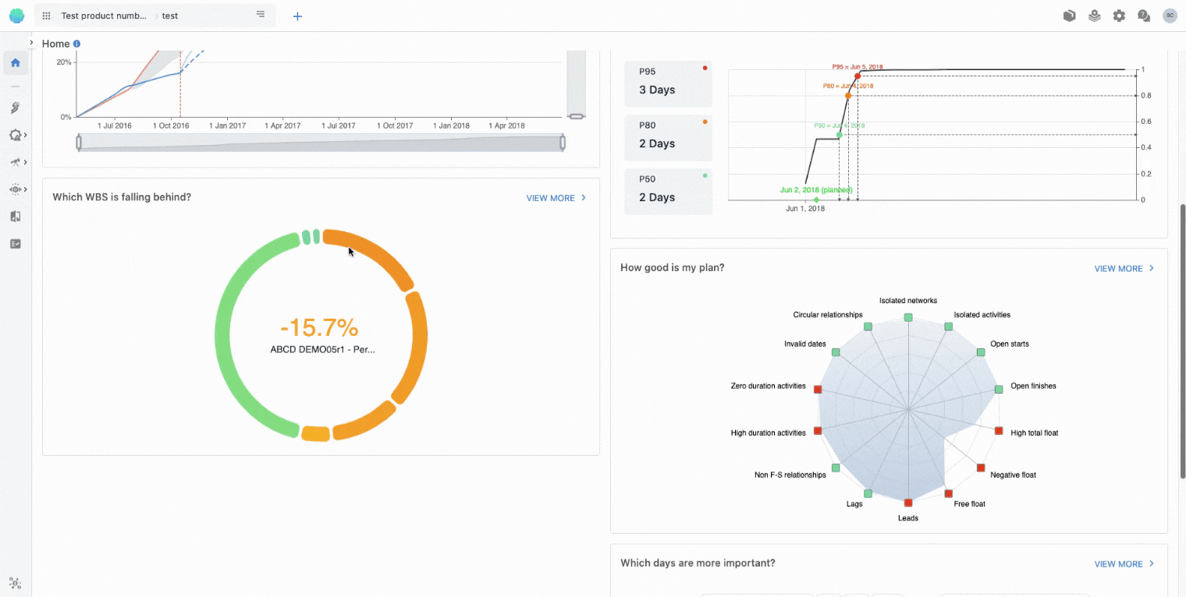Click VIEW MORE for How good is my plan
The height and width of the screenshot is (597, 1186).
click(x=1124, y=268)
